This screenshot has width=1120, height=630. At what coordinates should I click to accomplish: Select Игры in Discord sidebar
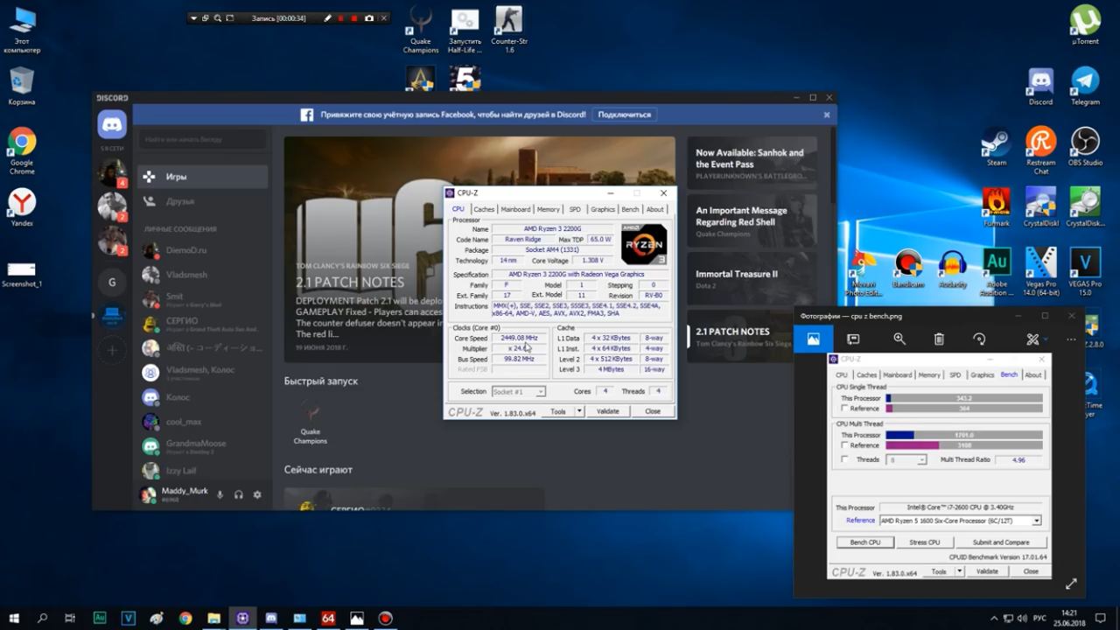pyautogui.click(x=202, y=177)
